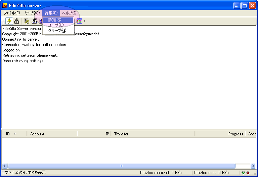Click the padlock lock server icon
Viewport: 258px width, 177px height.
pos(16,21)
